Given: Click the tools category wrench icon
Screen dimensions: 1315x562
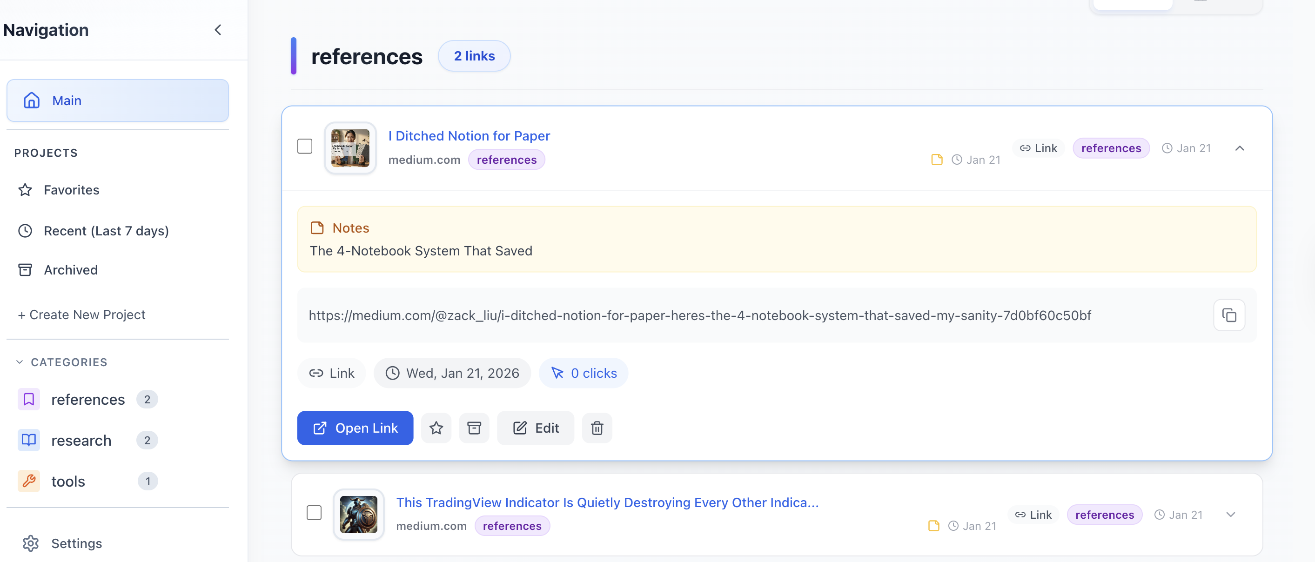Looking at the screenshot, I should point(28,481).
